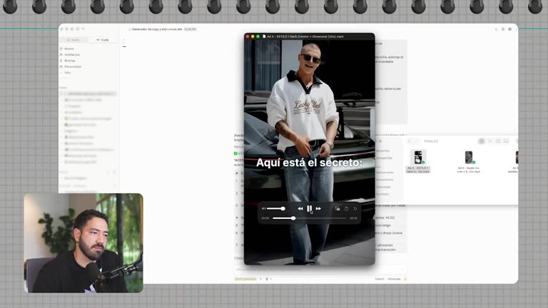Enable picture-in-picture in QuickTime controls
Screen dimensions: 548x308
point(338,208)
